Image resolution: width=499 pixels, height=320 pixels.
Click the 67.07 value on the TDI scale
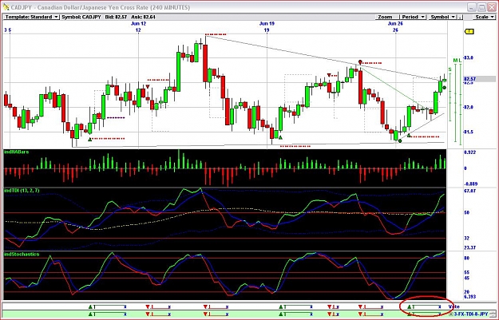point(470,191)
